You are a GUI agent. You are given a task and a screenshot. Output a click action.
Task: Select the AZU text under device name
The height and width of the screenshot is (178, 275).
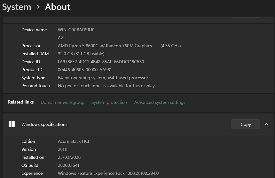tap(62, 38)
